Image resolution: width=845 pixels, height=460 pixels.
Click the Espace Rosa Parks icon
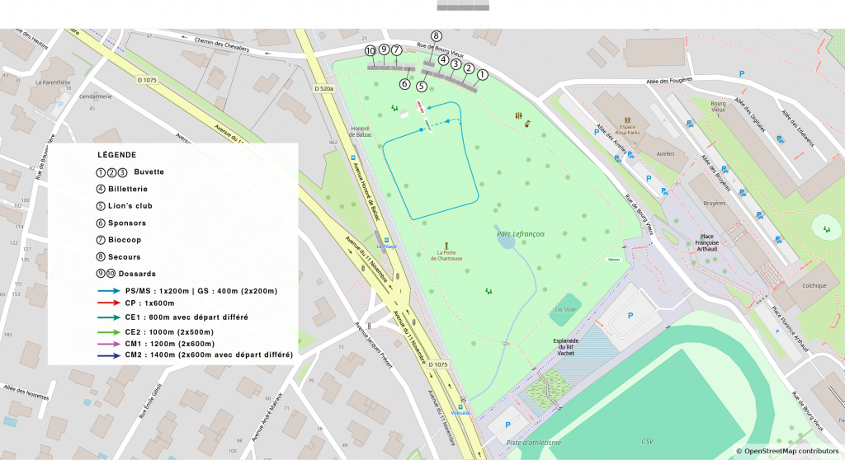click(x=630, y=120)
